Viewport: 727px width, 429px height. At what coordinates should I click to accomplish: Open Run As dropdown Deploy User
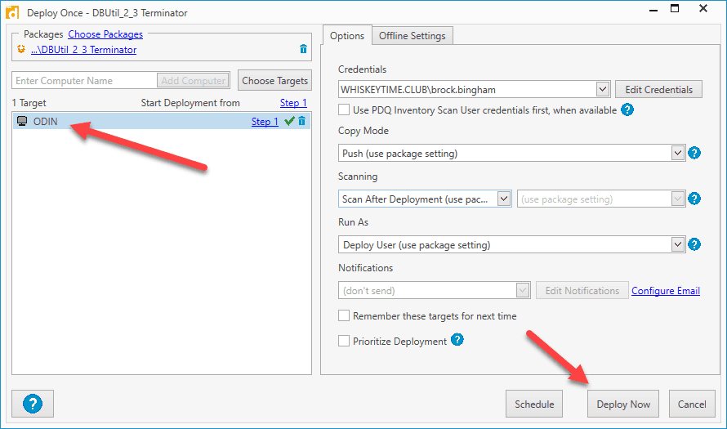tap(512, 244)
